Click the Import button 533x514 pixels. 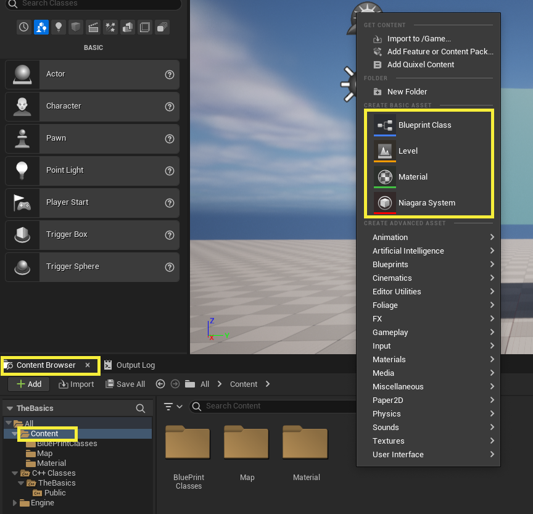click(x=76, y=384)
